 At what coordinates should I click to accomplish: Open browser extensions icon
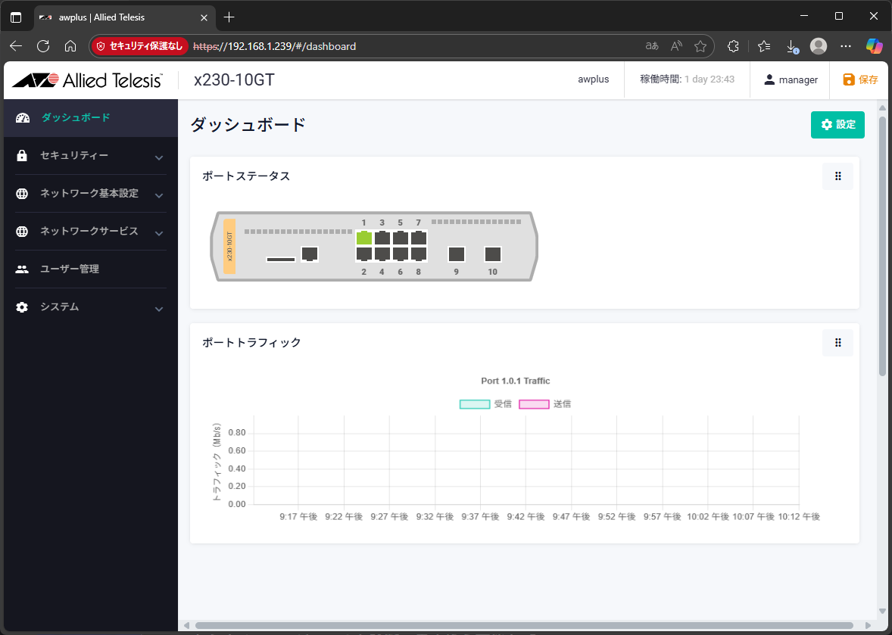(733, 46)
